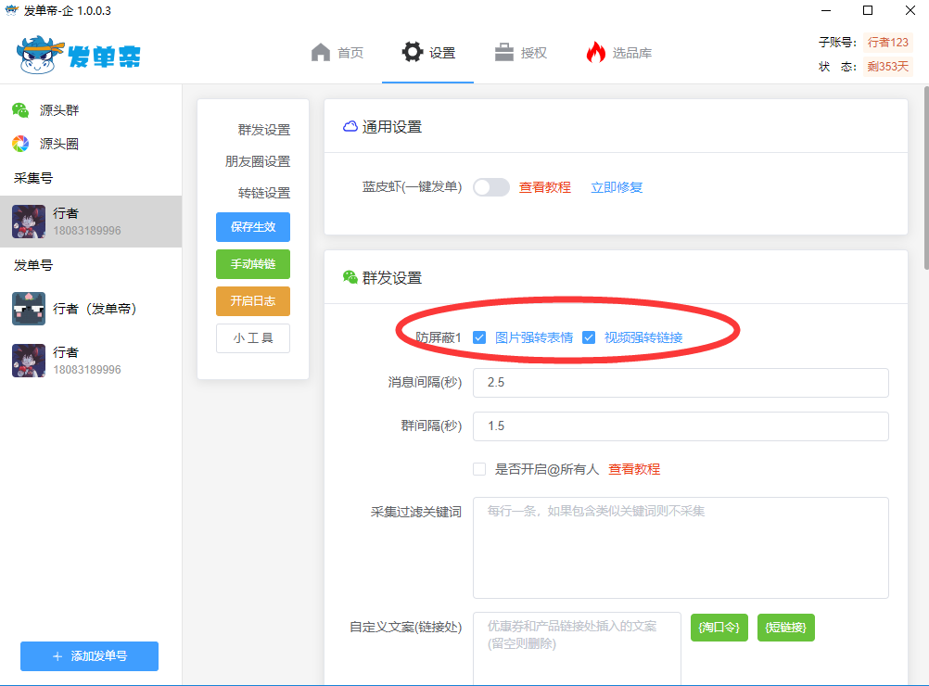This screenshot has height=686, width=929.
Task: Click the 群间隔(秒) input field
Action: pyautogui.click(x=681, y=426)
